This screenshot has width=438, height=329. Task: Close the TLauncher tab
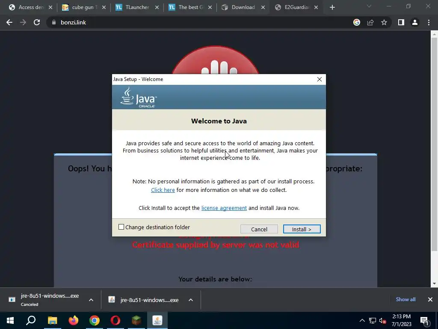point(157,8)
